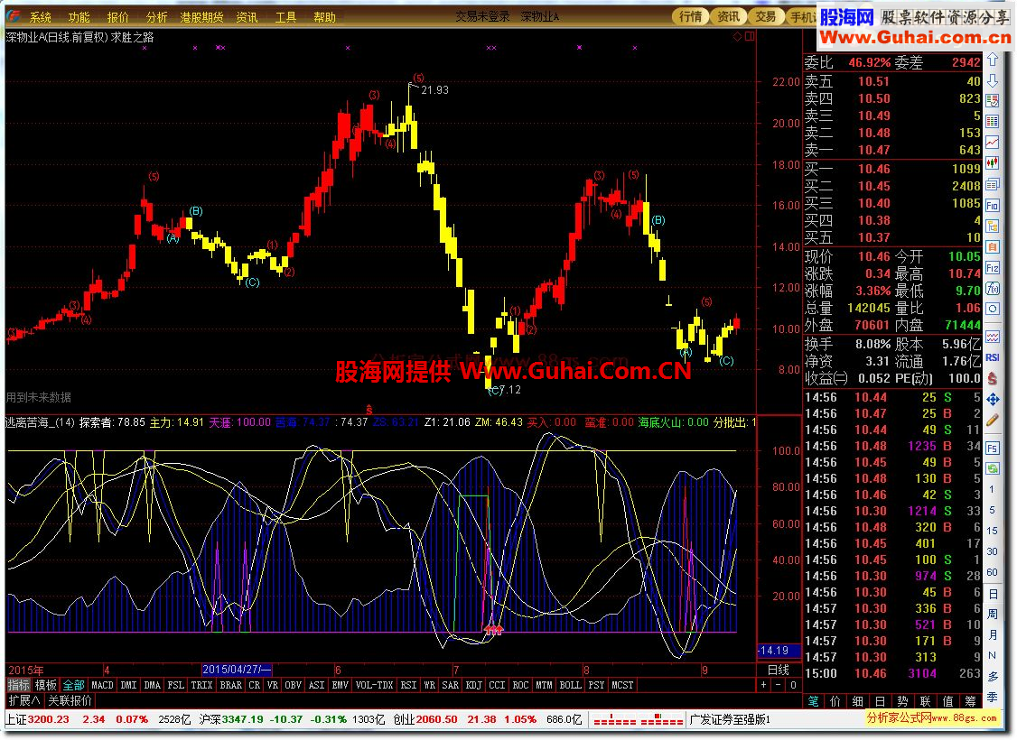Open the 关联报价 tab

[70, 700]
